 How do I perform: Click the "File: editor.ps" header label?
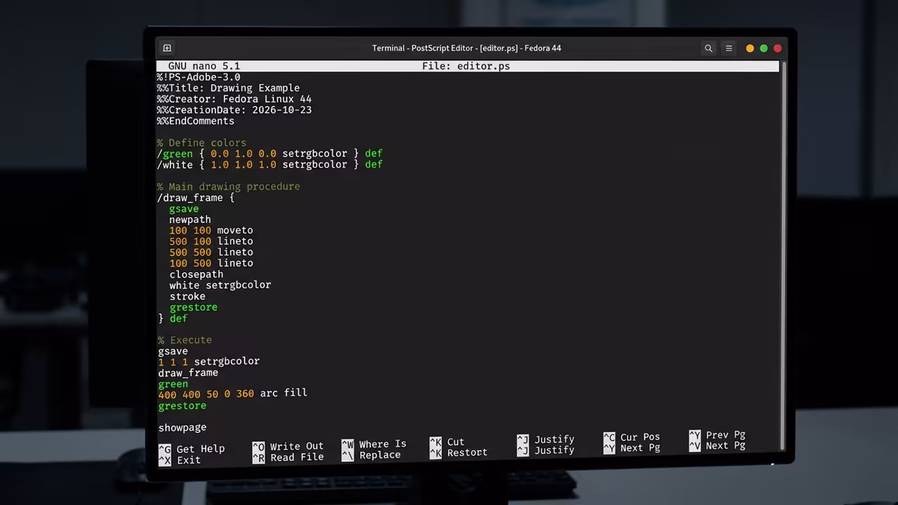click(466, 66)
